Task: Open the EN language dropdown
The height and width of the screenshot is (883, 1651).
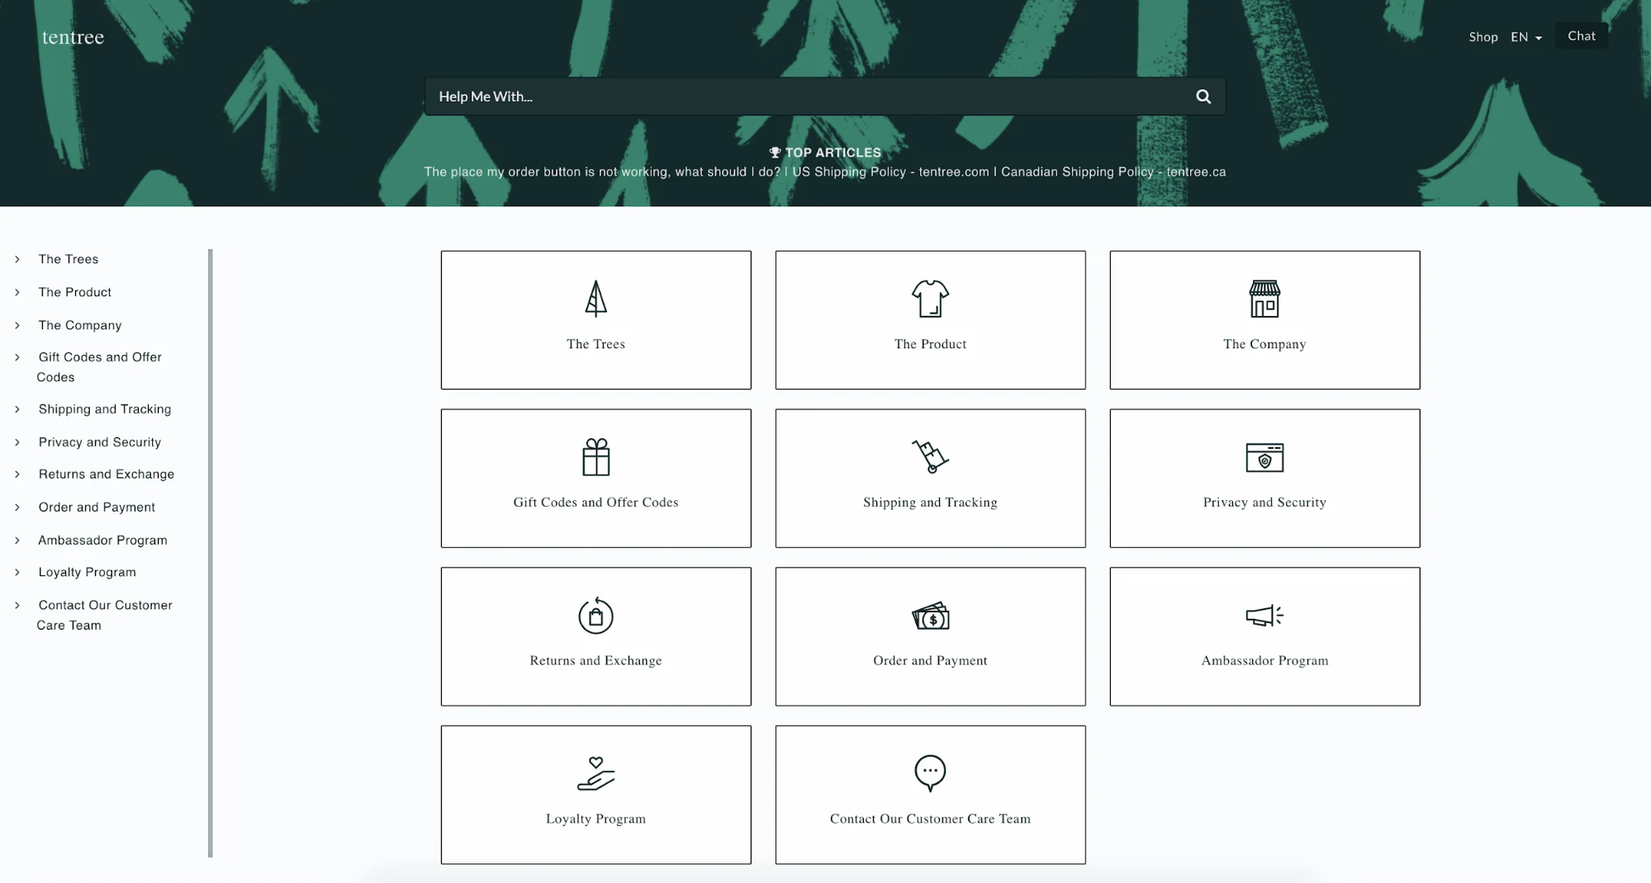Action: point(1526,37)
